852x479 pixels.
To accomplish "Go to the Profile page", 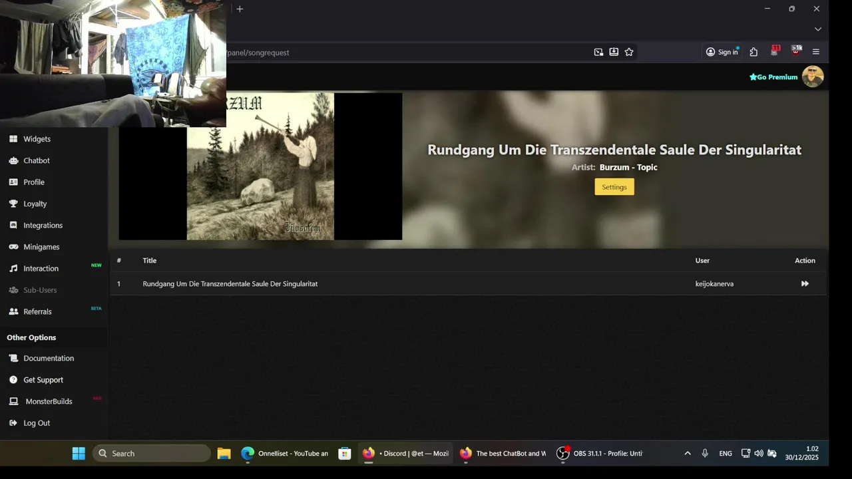I will click(x=34, y=182).
